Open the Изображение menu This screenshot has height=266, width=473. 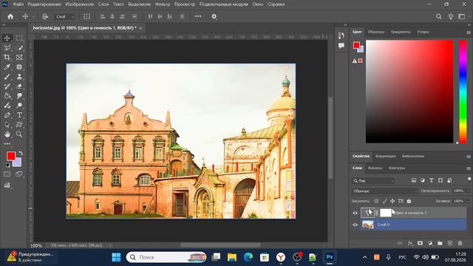tap(80, 4)
